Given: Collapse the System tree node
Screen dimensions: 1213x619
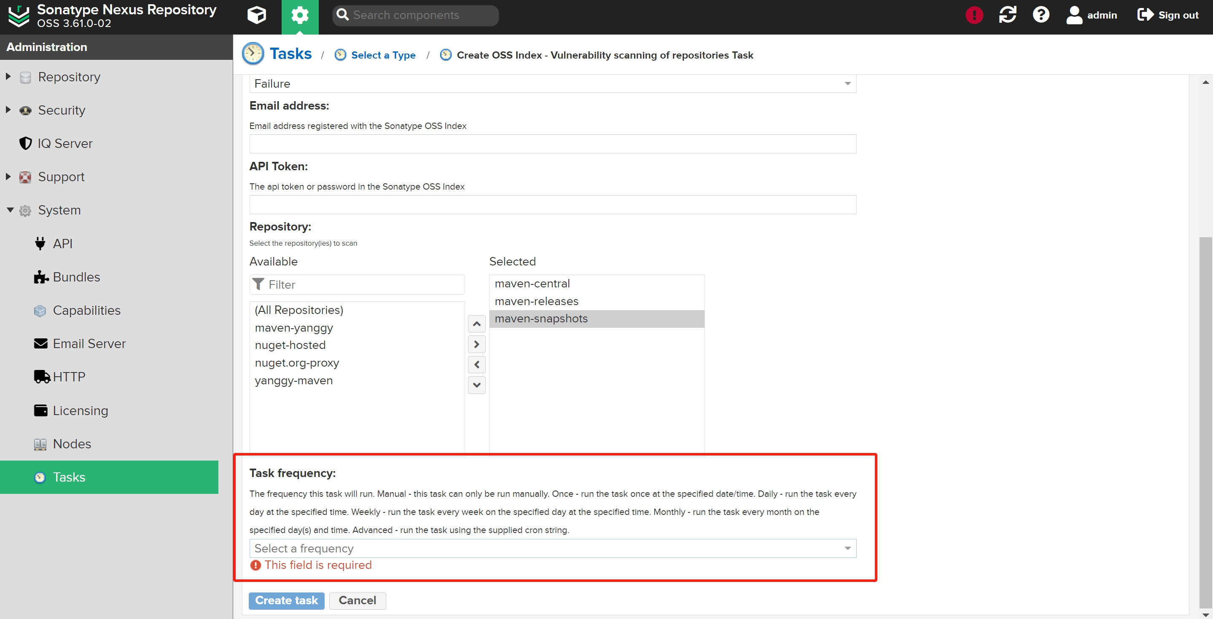Looking at the screenshot, I should (9, 210).
